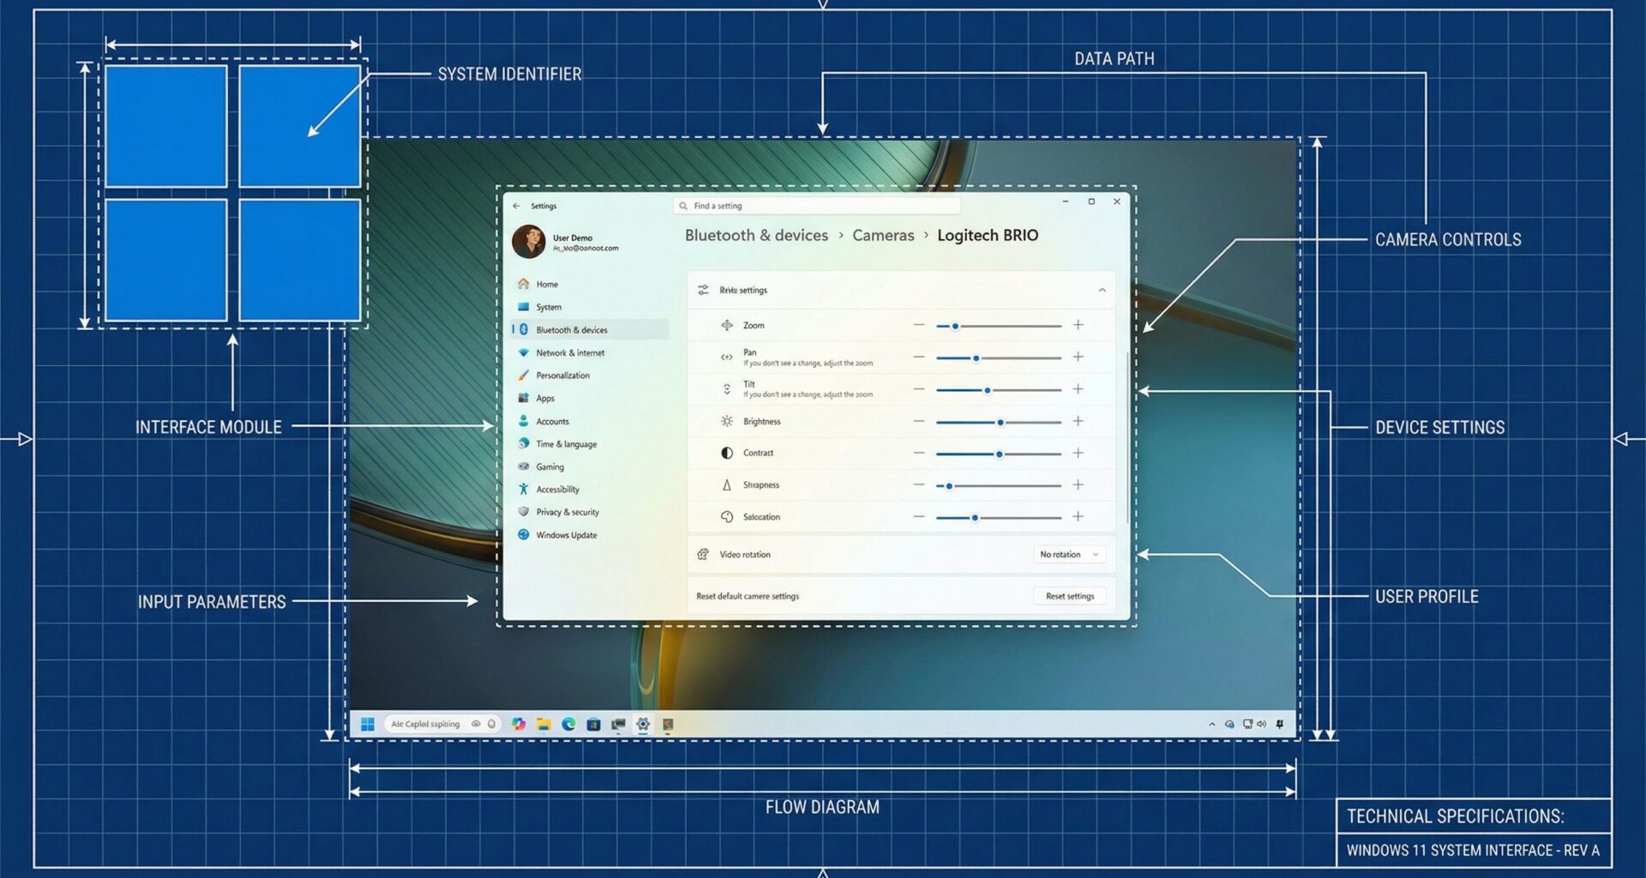This screenshot has width=1646, height=878.
Task: Collapse the Basic settings section chevron
Action: pos(1102,290)
